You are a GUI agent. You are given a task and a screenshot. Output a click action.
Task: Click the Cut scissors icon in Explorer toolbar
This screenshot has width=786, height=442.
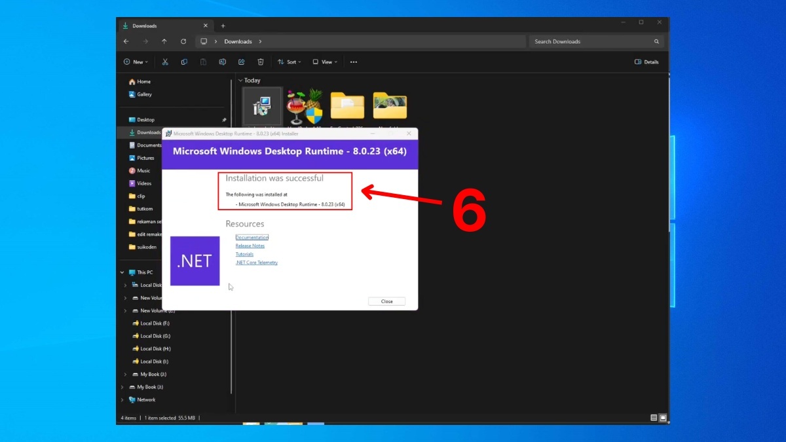165,62
